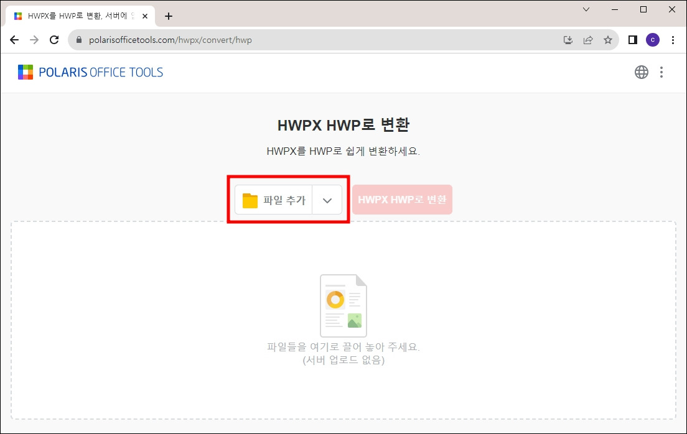Open the browser share icon
This screenshot has height=434, width=687.
(x=588, y=39)
